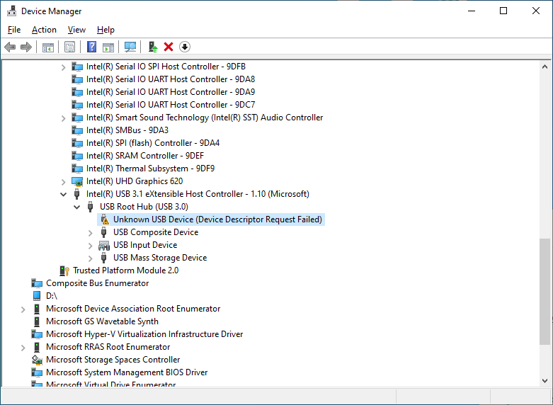This screenshot has width=553, height=405.
Task: Select Intel(R) SRAM Controller - 9DEF
Action: point(145,156)
